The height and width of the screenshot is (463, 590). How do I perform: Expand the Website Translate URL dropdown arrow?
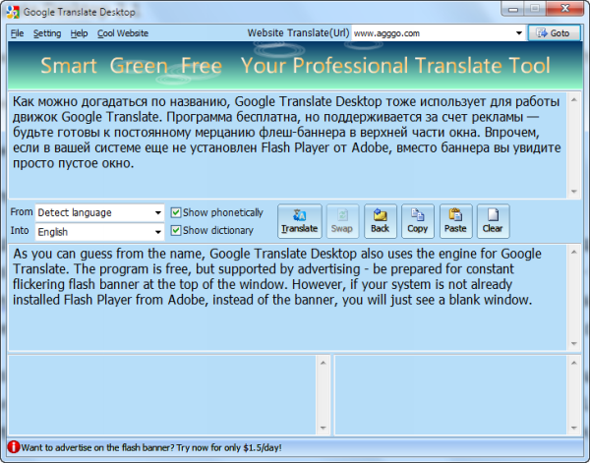point(519,33)
